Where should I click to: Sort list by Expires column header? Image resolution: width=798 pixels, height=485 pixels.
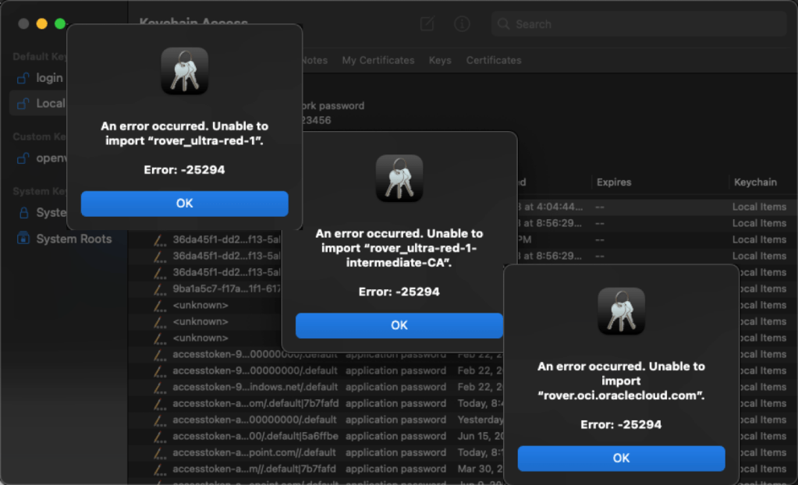(614, 182)
